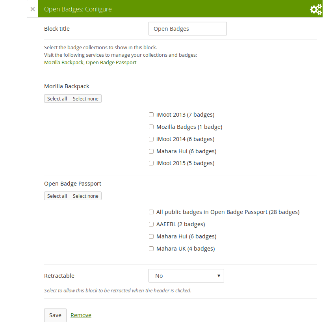Visit the Open Badge Passport link
Screen dimensions: 323x329
pos(111,63)
